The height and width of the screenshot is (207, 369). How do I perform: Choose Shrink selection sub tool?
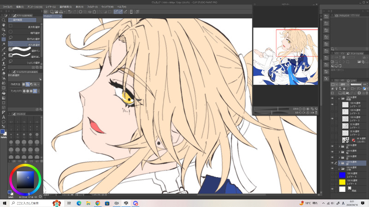pyautogui.click(x=24, y=62)
